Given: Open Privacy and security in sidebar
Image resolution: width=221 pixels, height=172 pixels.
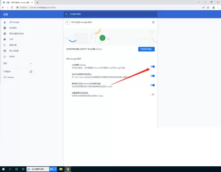Looking at the screenshot, I should [x=16, y=34].
